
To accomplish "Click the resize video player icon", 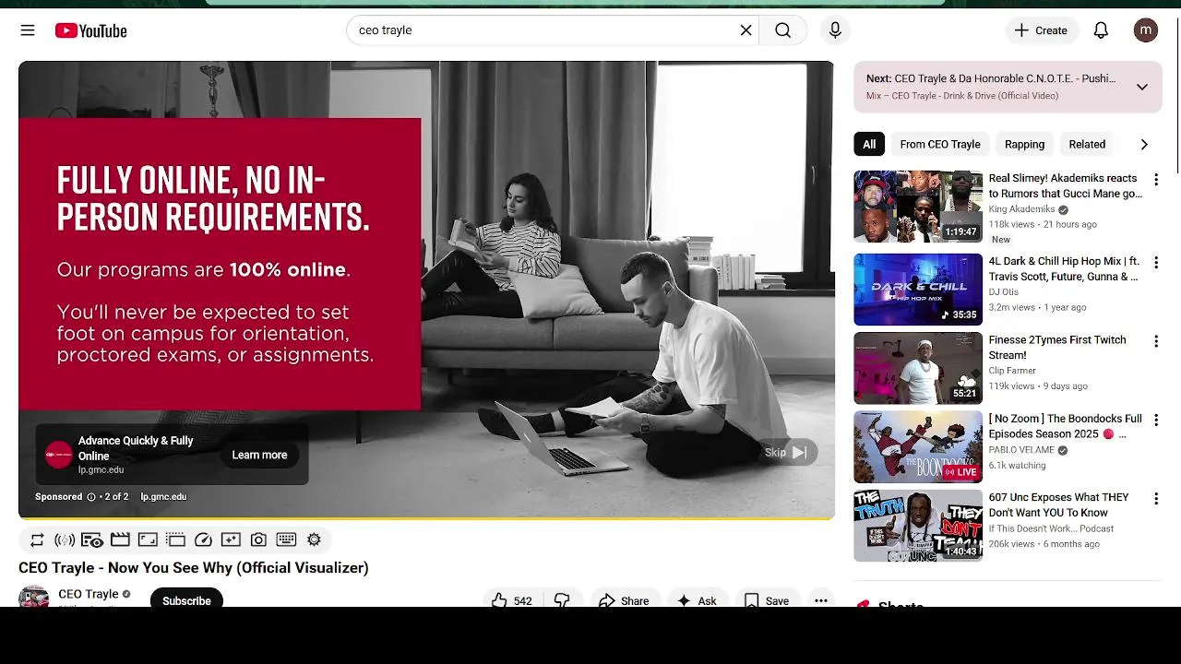I will [x=148, y=539].
